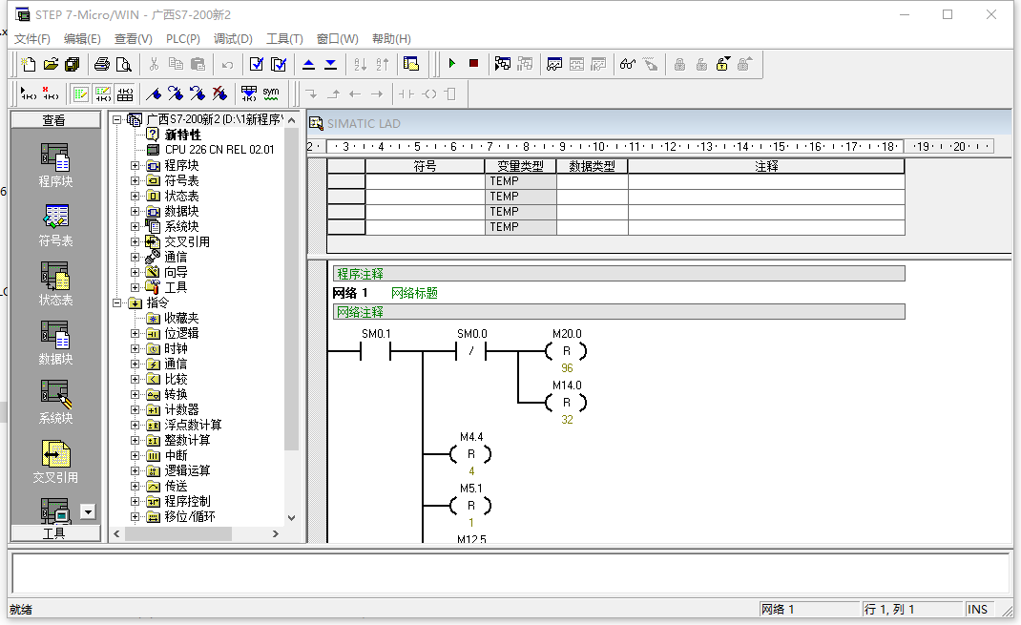Toggle program status monitoring icon
The width and height of the screenshot is (1021, 625).
click(503, 64)
